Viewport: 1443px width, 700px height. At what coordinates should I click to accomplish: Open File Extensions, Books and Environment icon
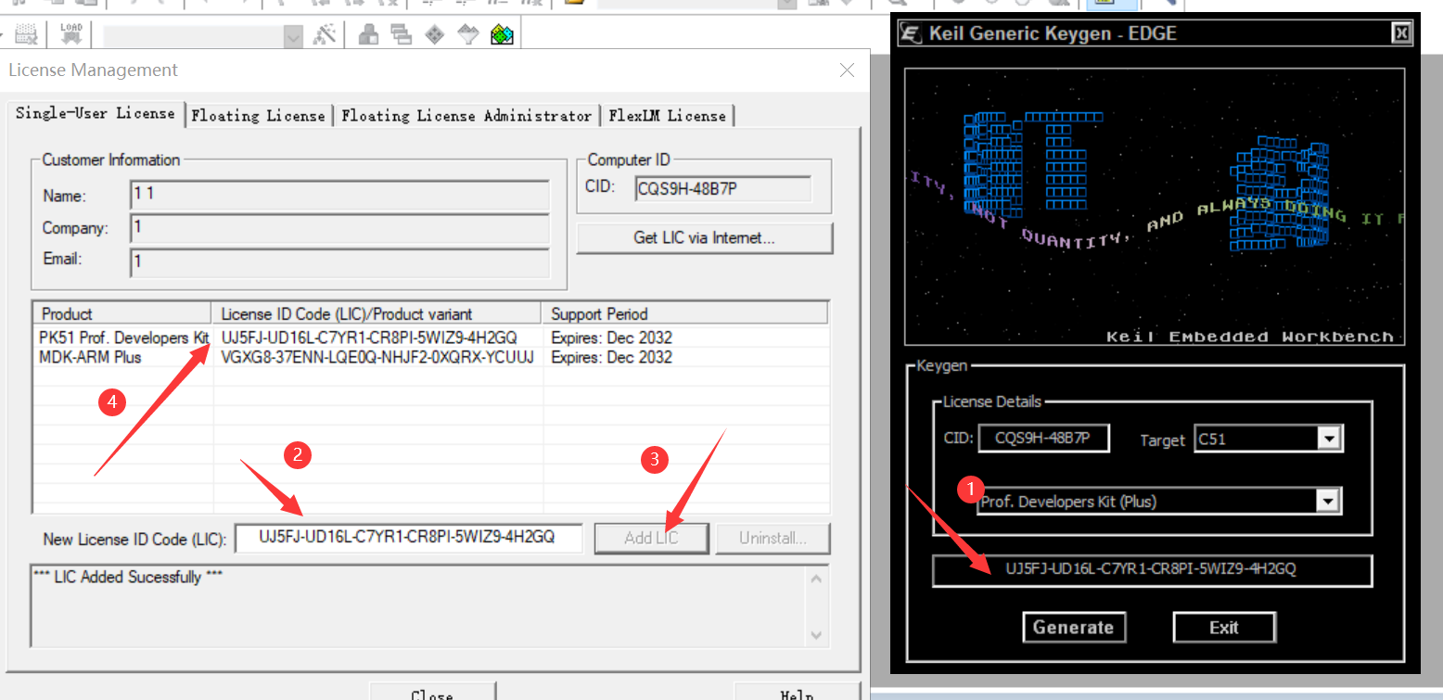click(369, 35)
